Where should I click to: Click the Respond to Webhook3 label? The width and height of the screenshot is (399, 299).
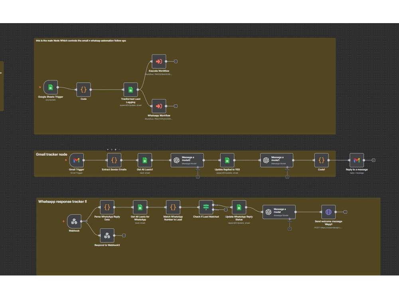(107, 245)
